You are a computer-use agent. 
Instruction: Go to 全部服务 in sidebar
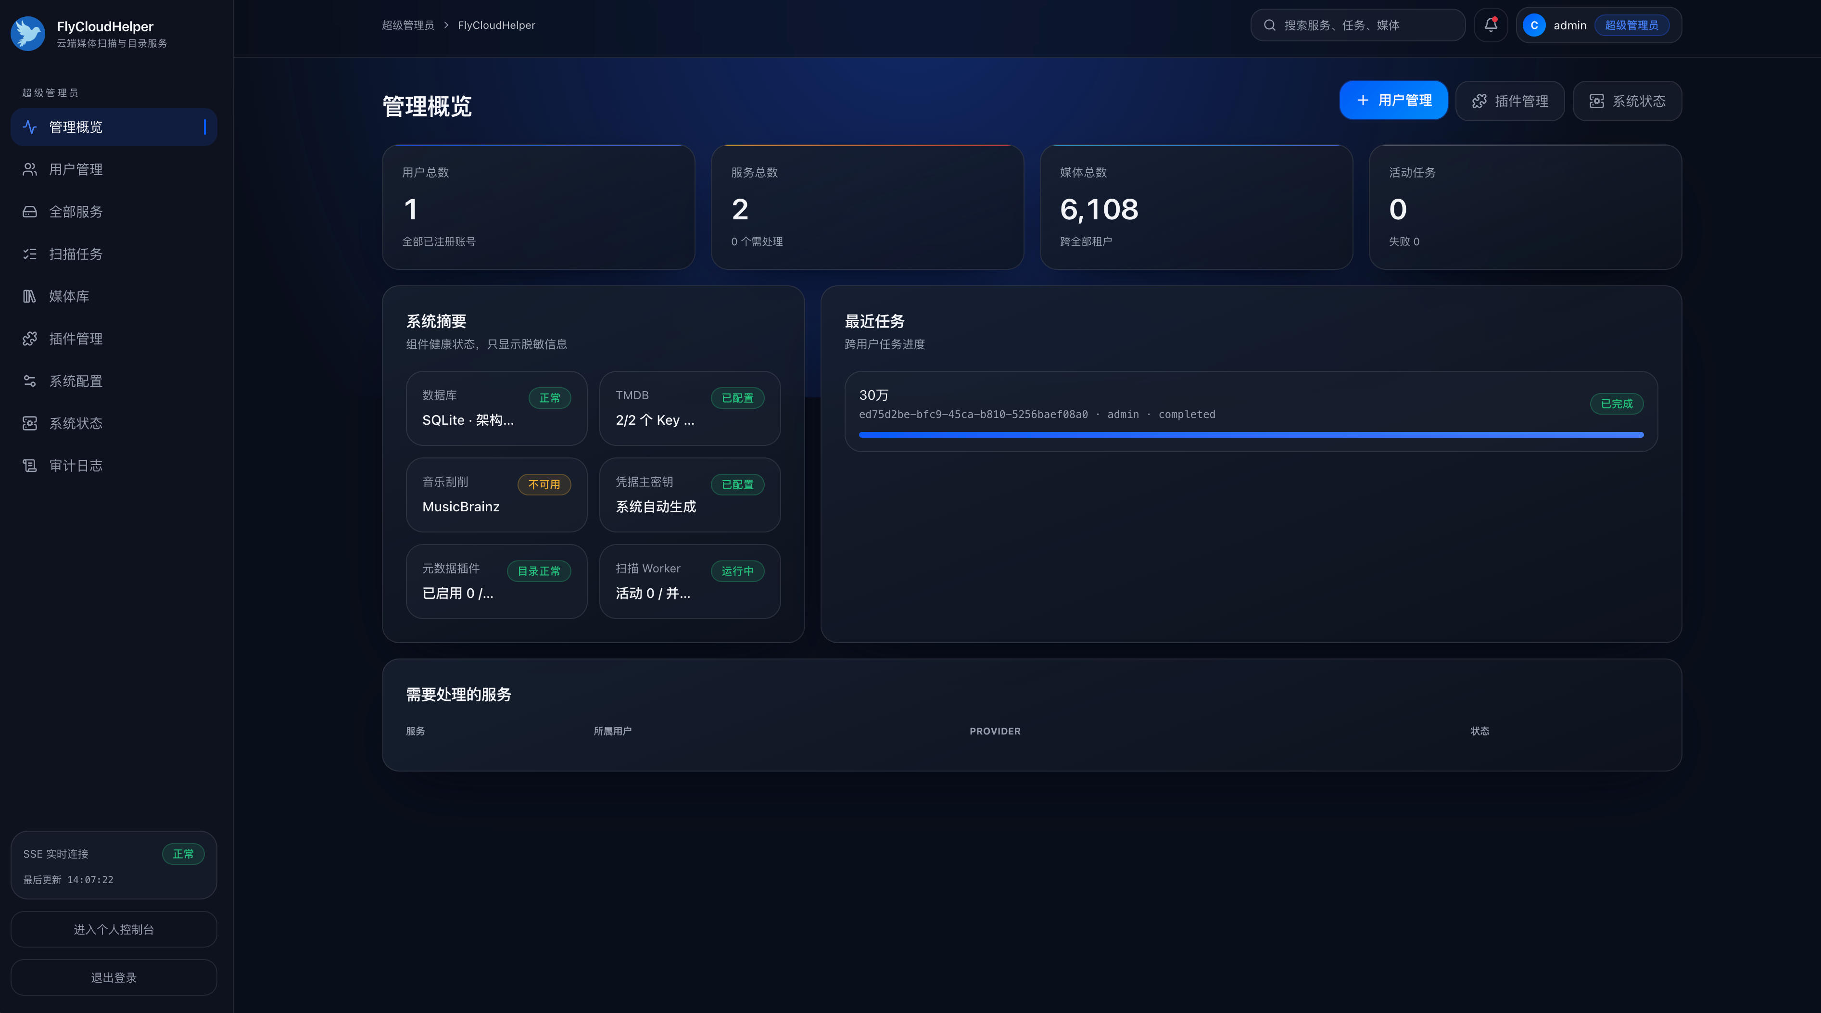(114, 212)
